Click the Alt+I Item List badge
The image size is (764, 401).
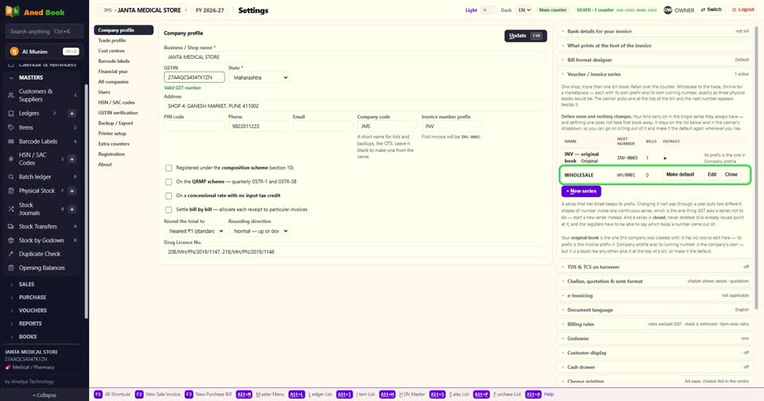click(344, 394)
